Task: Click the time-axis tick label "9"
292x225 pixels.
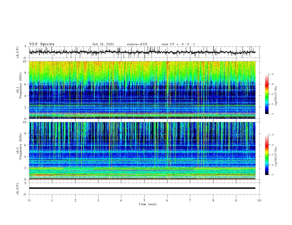Action: tap(236, 200)
